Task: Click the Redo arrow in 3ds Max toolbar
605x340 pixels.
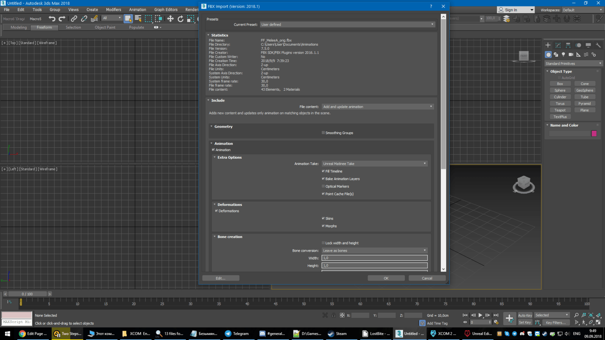Action: coord(62,19)
